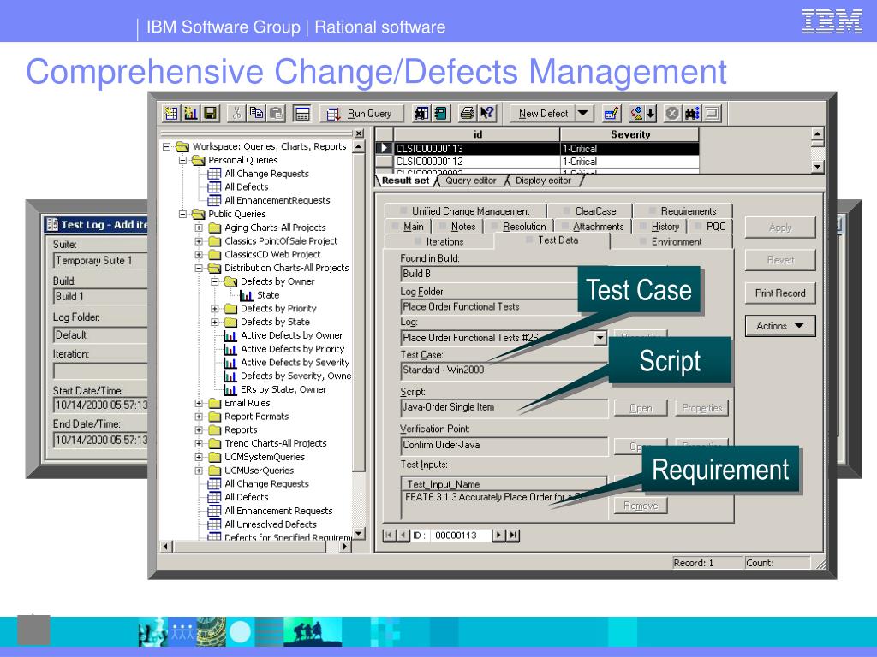Screen dimensions: 877x657
Task: Click the Verification Point field
Action: click(504, 445)
